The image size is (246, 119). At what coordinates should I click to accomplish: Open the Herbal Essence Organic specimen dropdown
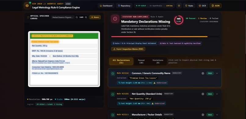click(63, 17)
